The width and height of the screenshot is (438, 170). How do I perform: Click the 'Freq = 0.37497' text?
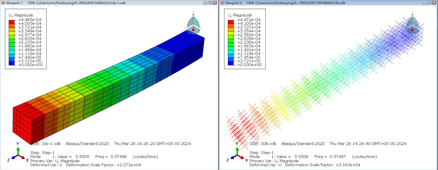330,157
